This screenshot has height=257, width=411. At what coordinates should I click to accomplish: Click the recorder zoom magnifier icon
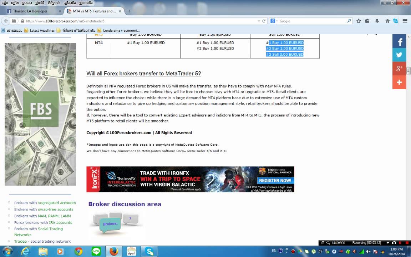pos(328,243)
